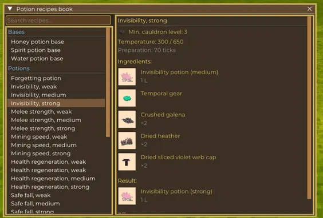Click the Temporal gear ingredient label

(161, 94)
